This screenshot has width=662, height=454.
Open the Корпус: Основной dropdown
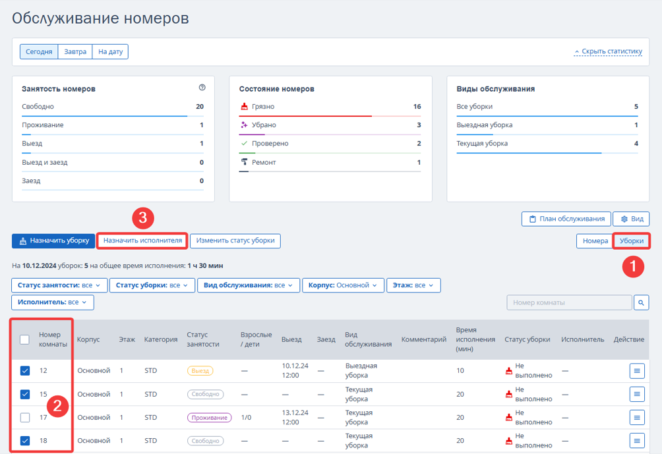click(342, 285)
